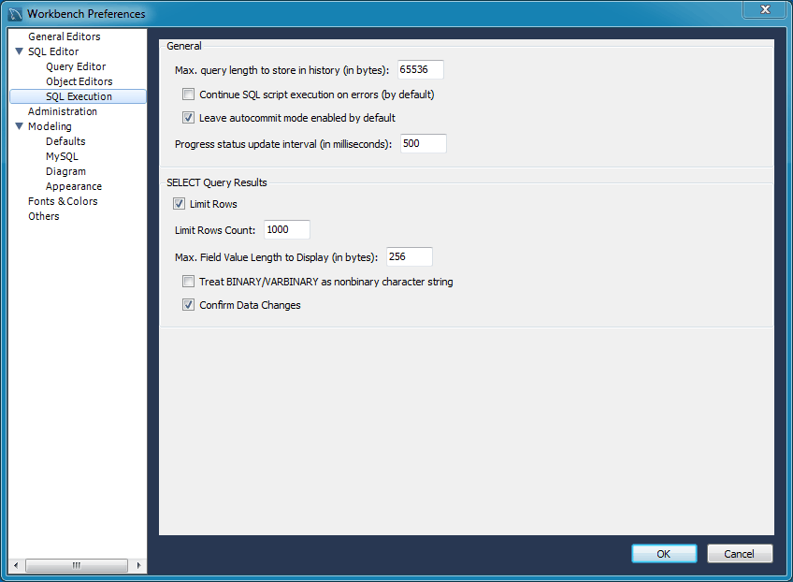Screen dimensions: 793x582
Task: Select the Modeling category
Action: 50,126
